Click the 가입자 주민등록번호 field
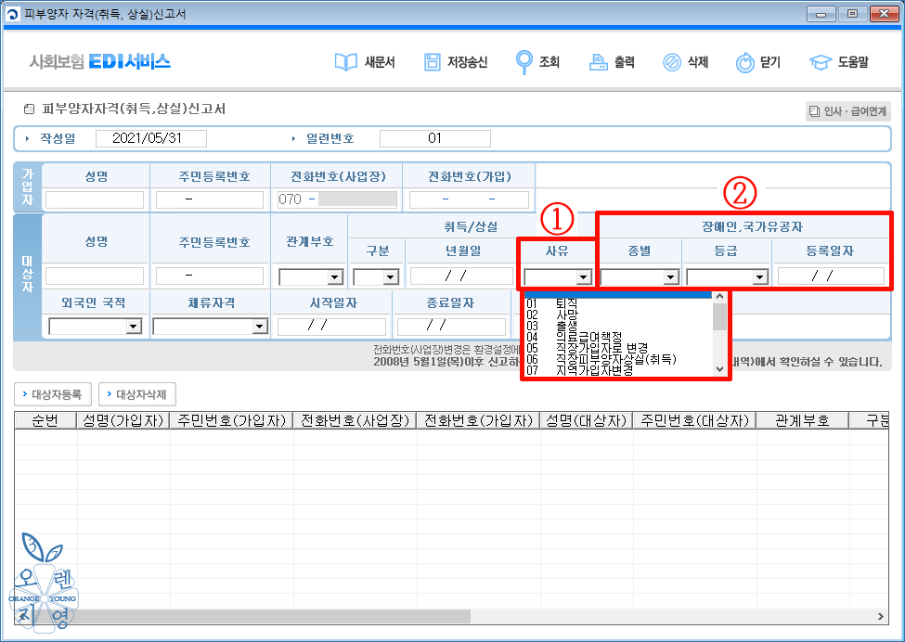Screen dimensions: 905x642 click(210, 199)
